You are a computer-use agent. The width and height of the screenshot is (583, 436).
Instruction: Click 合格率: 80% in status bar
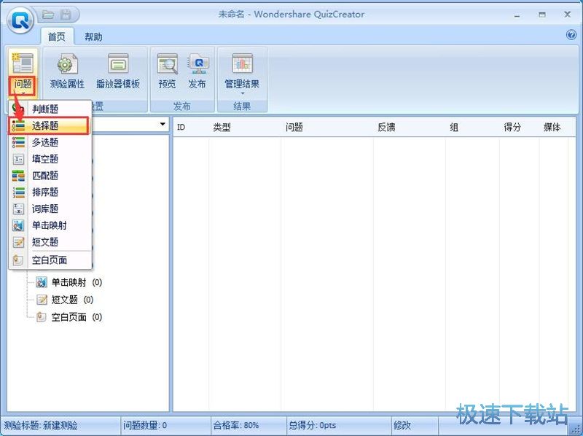pos(235,425)
